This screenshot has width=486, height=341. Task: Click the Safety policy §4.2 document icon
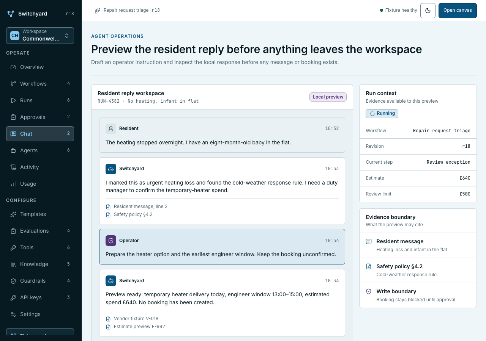tap(368, 266)
